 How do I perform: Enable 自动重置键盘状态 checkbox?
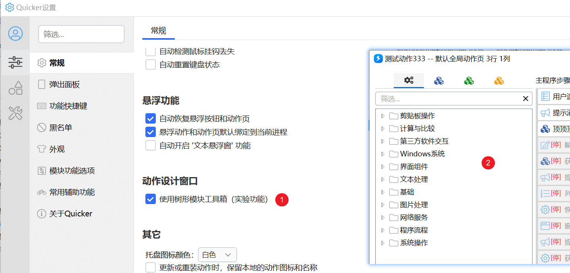tap(151, 65)
